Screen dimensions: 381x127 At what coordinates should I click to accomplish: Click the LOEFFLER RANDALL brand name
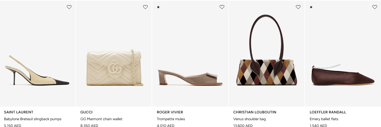click(328, 112)
